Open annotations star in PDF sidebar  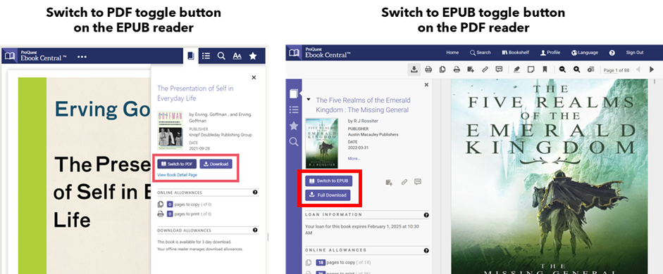point(293,126)
